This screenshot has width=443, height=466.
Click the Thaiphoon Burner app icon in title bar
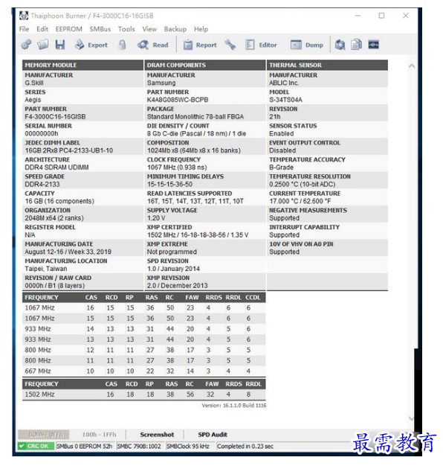(24, 16)
